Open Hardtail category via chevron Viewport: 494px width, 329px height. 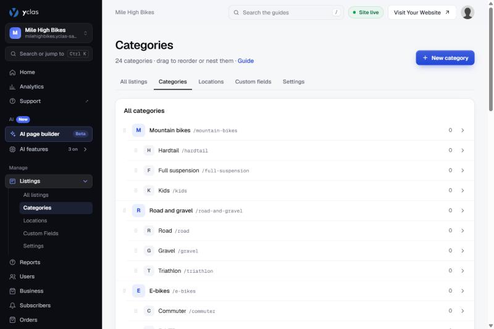463,151
